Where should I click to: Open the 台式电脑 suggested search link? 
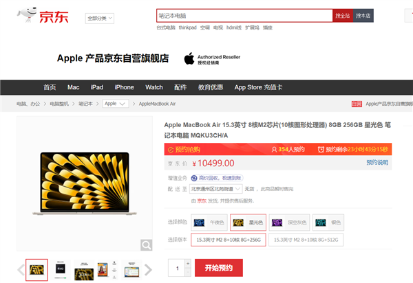(x=166, y=27)
